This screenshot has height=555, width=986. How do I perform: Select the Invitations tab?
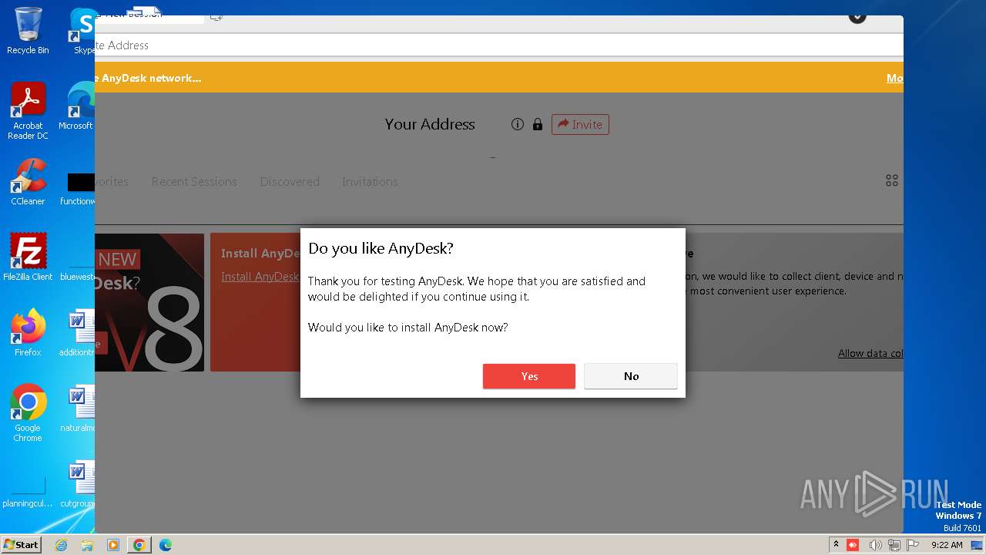(370, 182)
